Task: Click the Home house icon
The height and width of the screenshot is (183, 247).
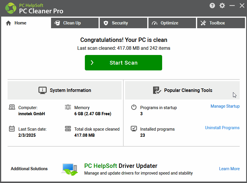Action: point(8,23)
